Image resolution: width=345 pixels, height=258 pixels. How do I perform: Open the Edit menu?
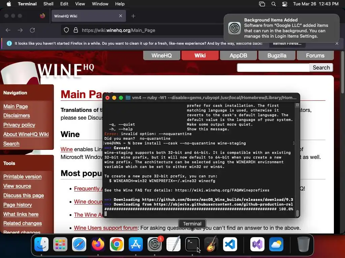pos(64,4)
